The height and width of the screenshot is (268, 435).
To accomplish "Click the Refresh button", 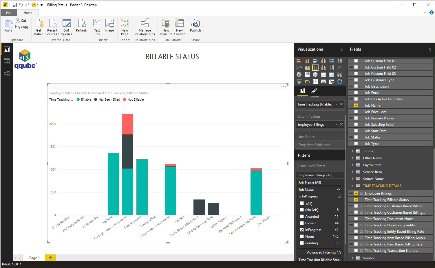I will click(81, 26).
